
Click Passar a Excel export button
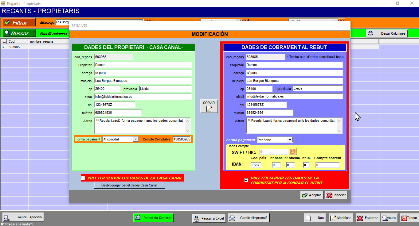[209, 218]
